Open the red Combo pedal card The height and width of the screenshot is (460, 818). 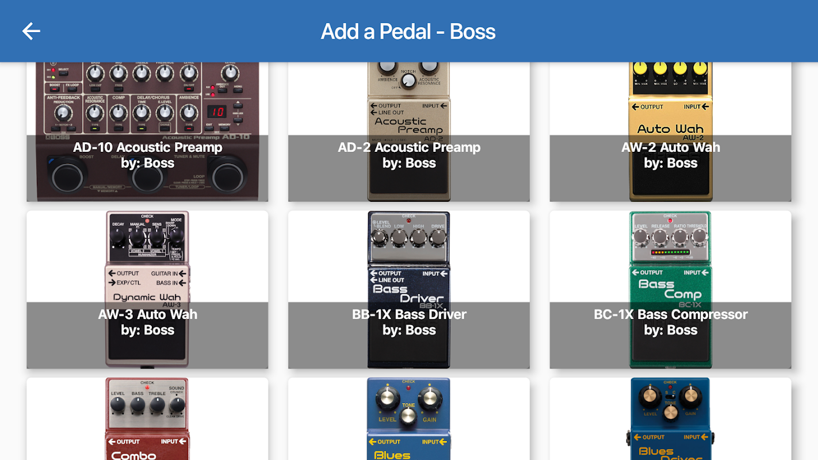click(147, 419)
